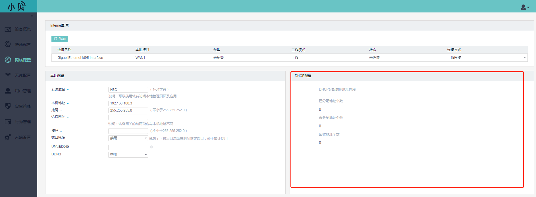The height and width of the screenshot is (197, 536).
Task: Click the 连接方式 column header
Action: click(x=454, y=50)
